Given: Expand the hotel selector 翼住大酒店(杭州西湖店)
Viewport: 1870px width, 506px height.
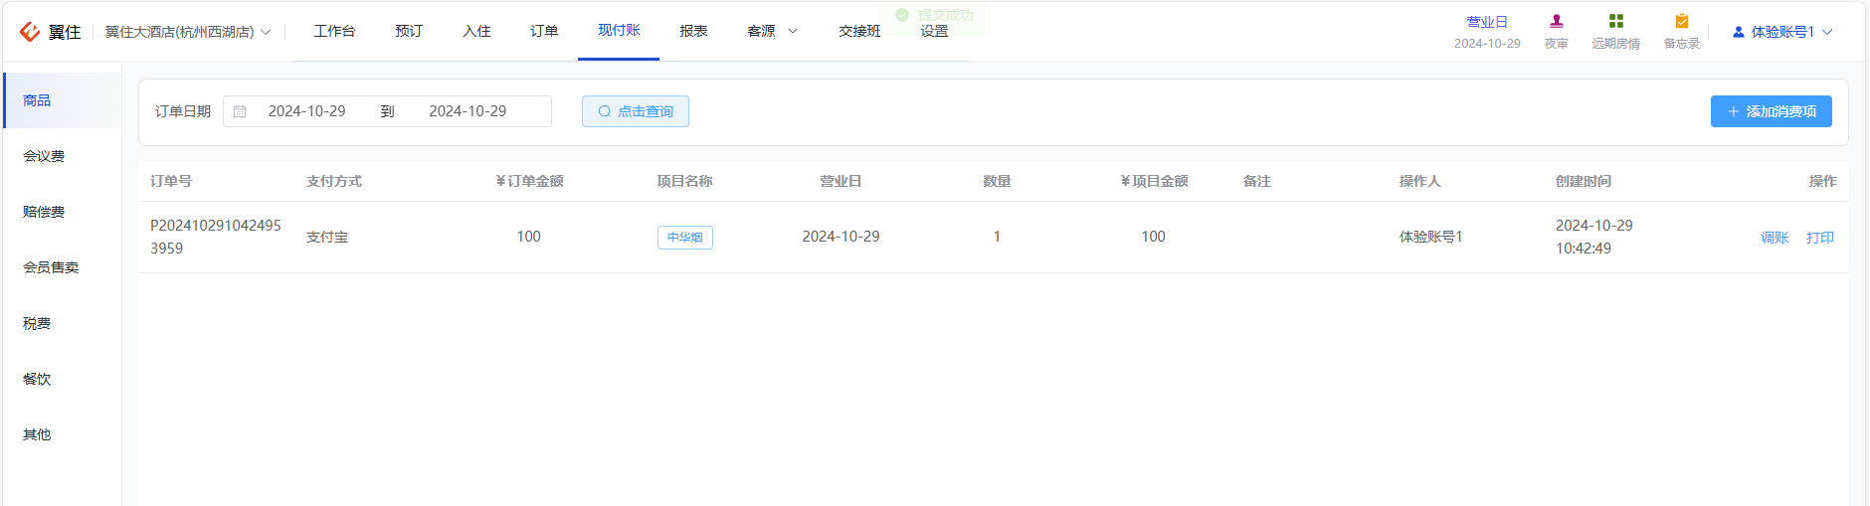Looking at the screenshot, I should click(x=188, y=32).
